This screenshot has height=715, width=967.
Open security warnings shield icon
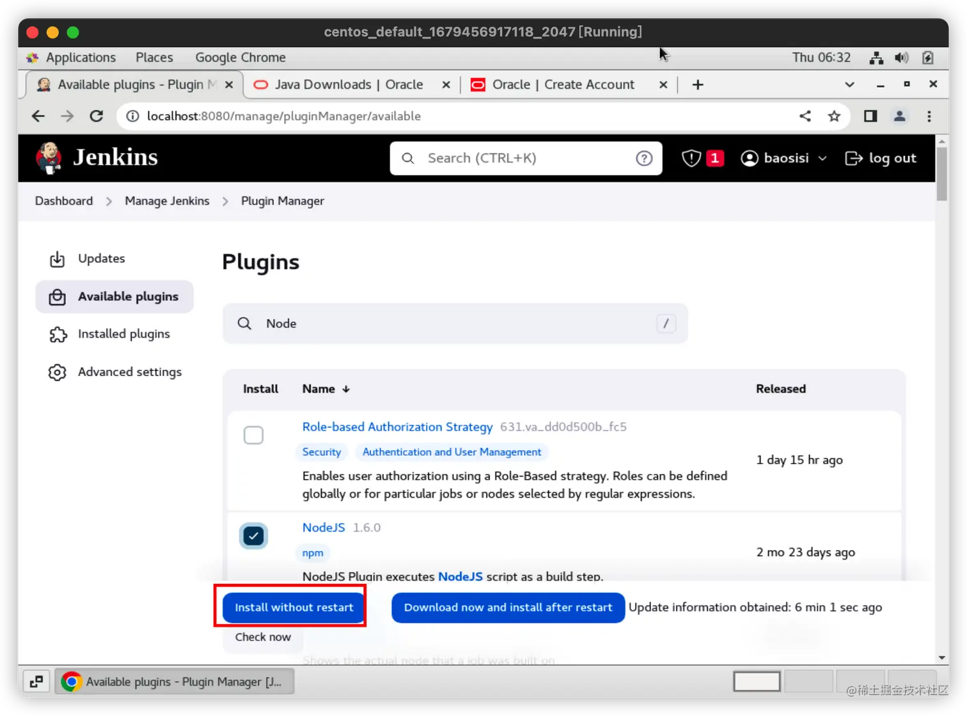click(691, 158)
